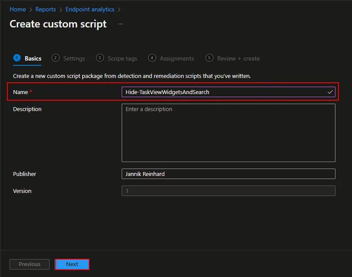Open the Home breadcrumb link
This screenshot has width=352, height=277.
pos(17,9)
